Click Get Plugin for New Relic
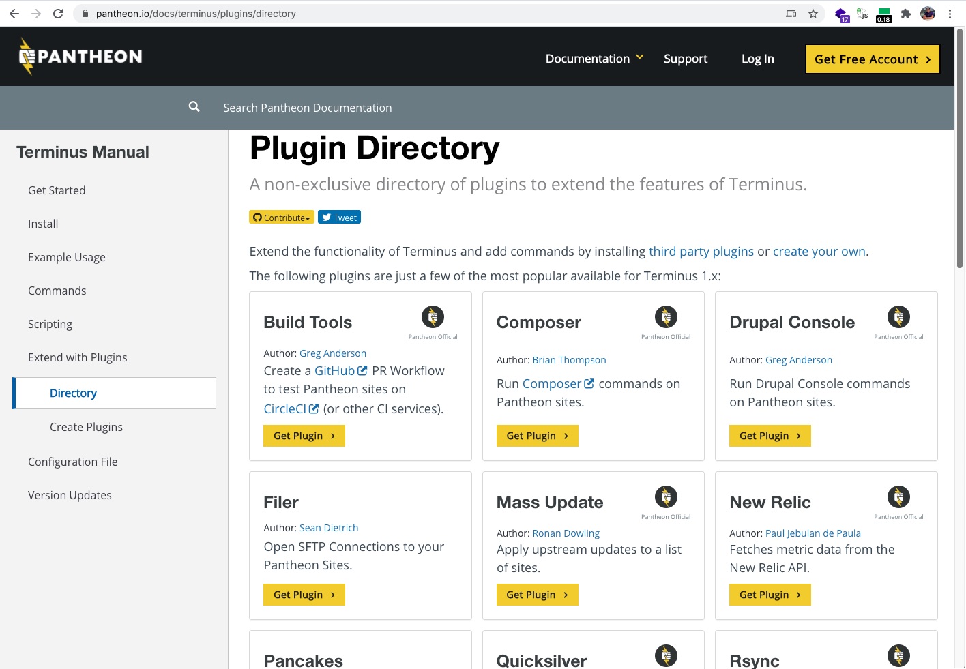Image resolution: width=966 pixels, height=669 pixels. point(770,595)
